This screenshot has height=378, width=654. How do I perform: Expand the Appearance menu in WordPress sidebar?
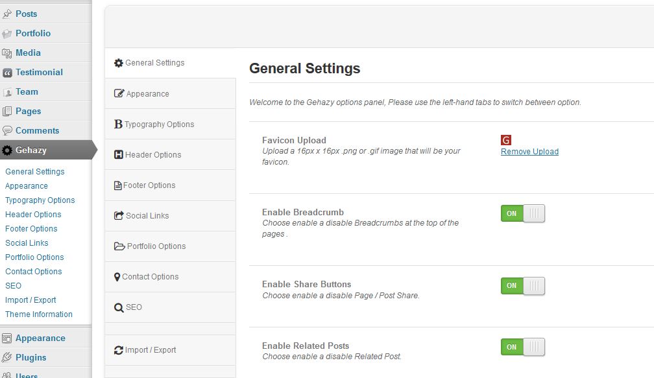(x=40, y=338)
